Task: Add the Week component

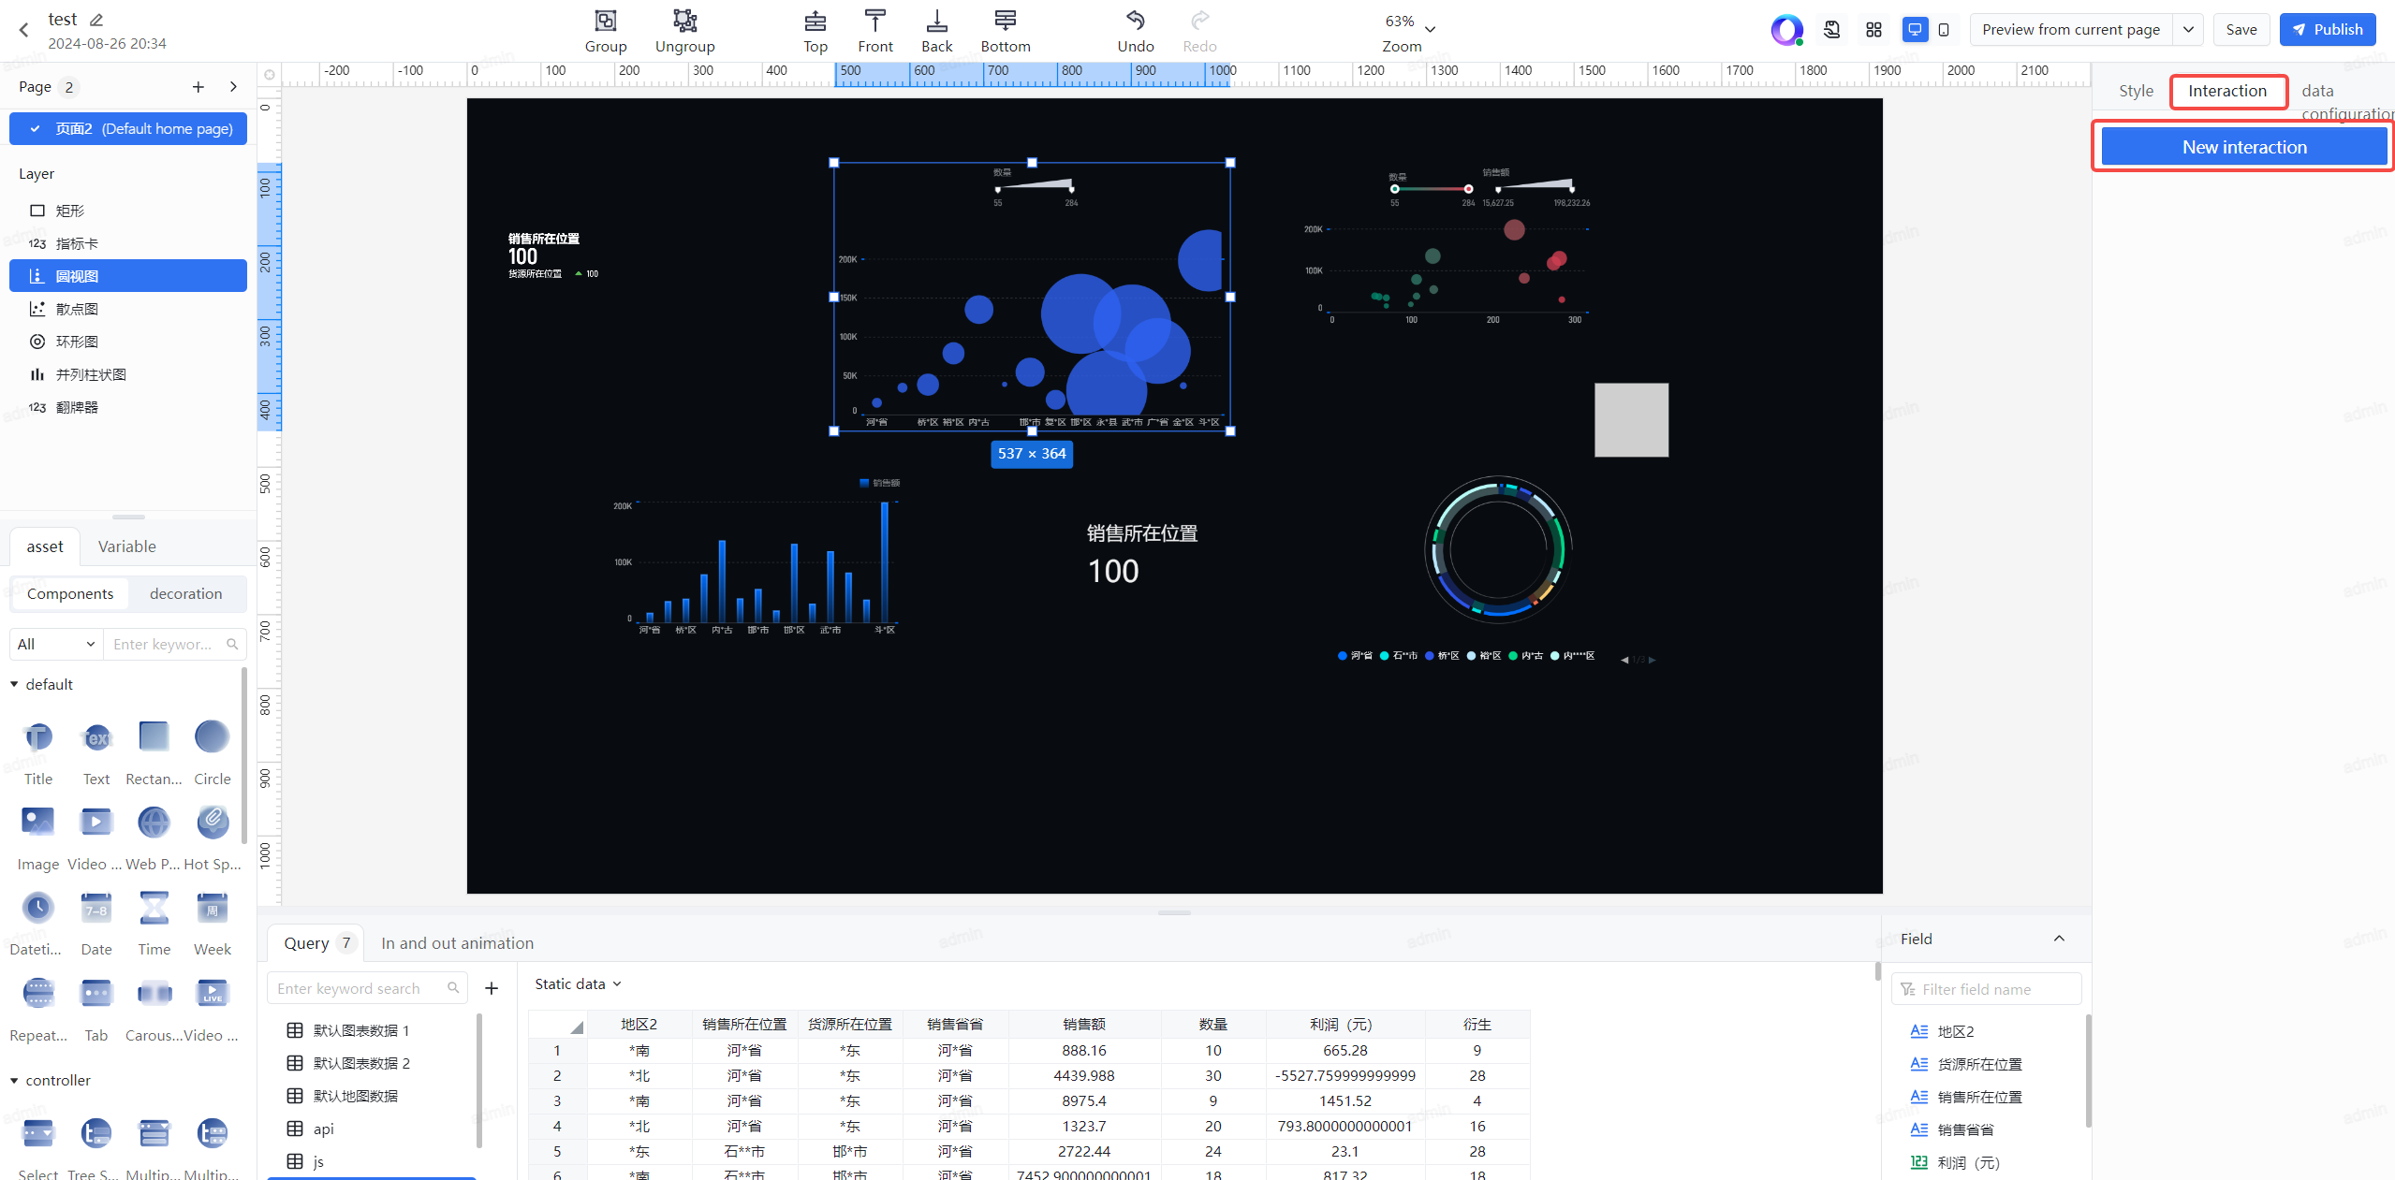Action: coord(213,922)
